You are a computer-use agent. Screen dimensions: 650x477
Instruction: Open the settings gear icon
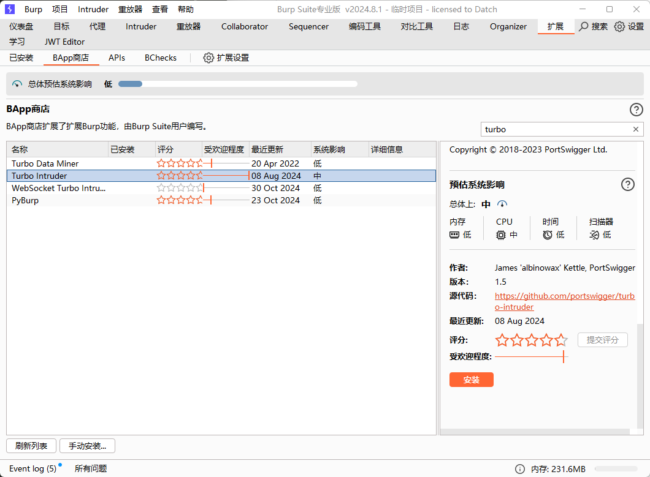[619, 26]
